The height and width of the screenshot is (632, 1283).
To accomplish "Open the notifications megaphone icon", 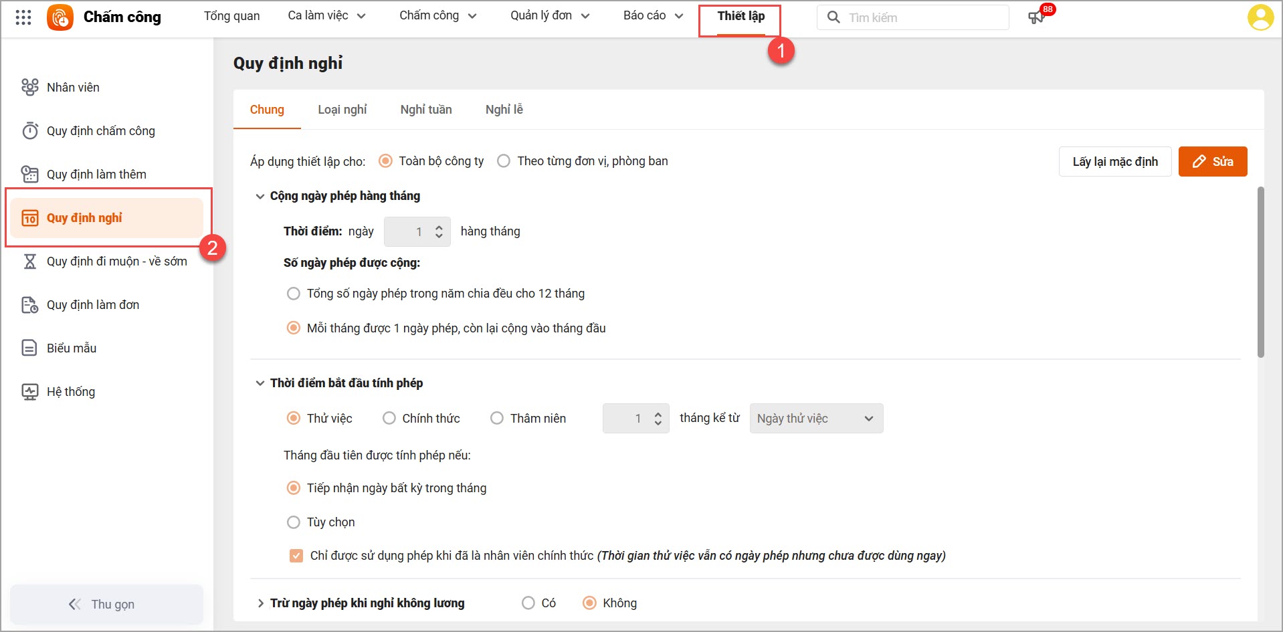I will pos(1036,17).
